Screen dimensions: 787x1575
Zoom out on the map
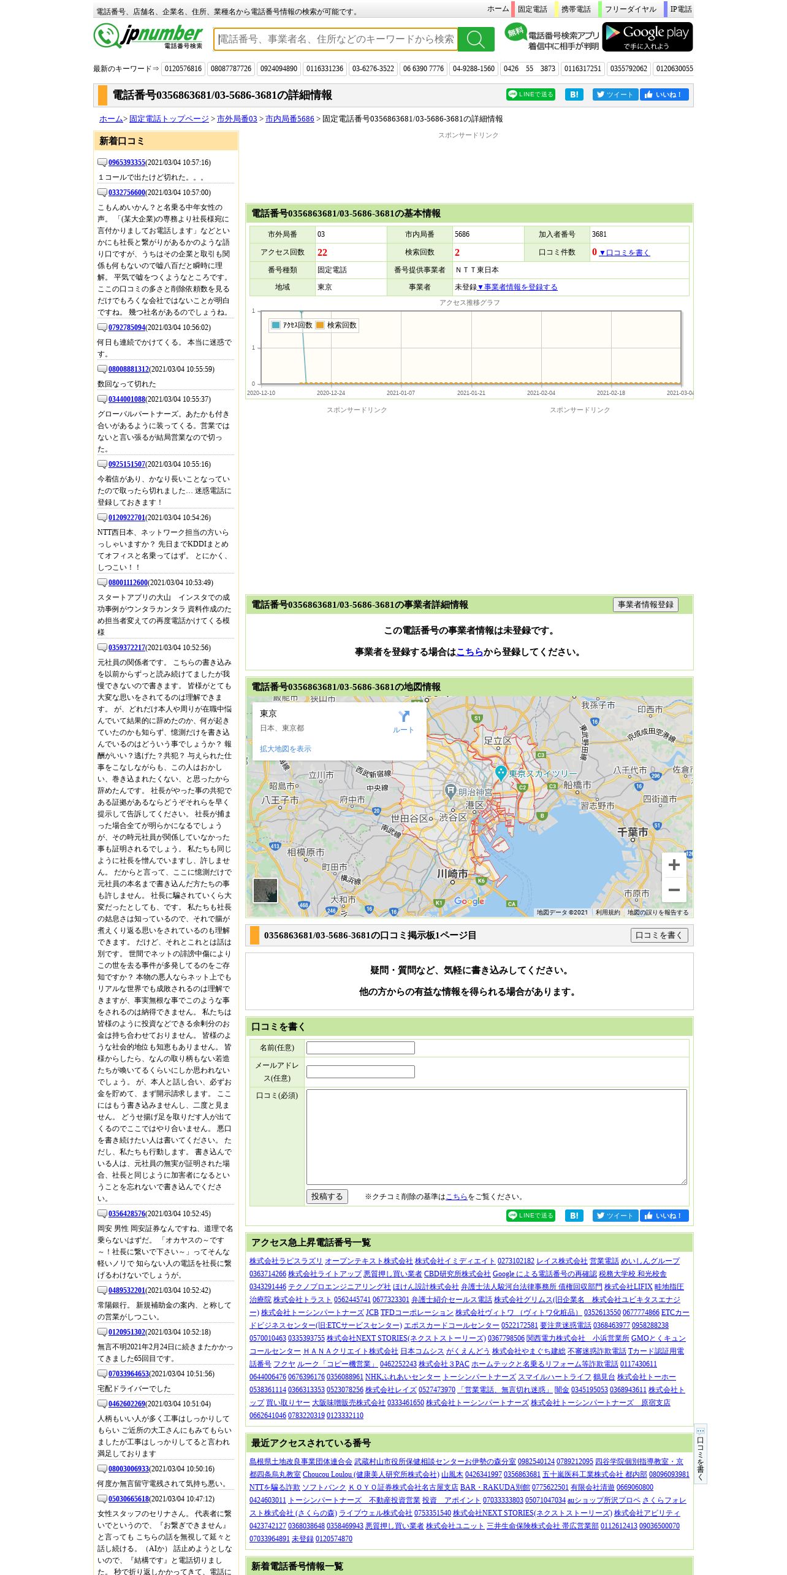(x=674, y=890)
